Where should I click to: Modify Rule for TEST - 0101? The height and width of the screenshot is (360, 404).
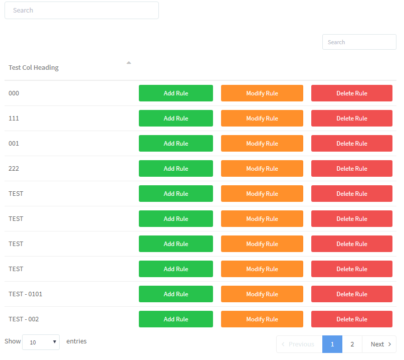tap(262, 294)
